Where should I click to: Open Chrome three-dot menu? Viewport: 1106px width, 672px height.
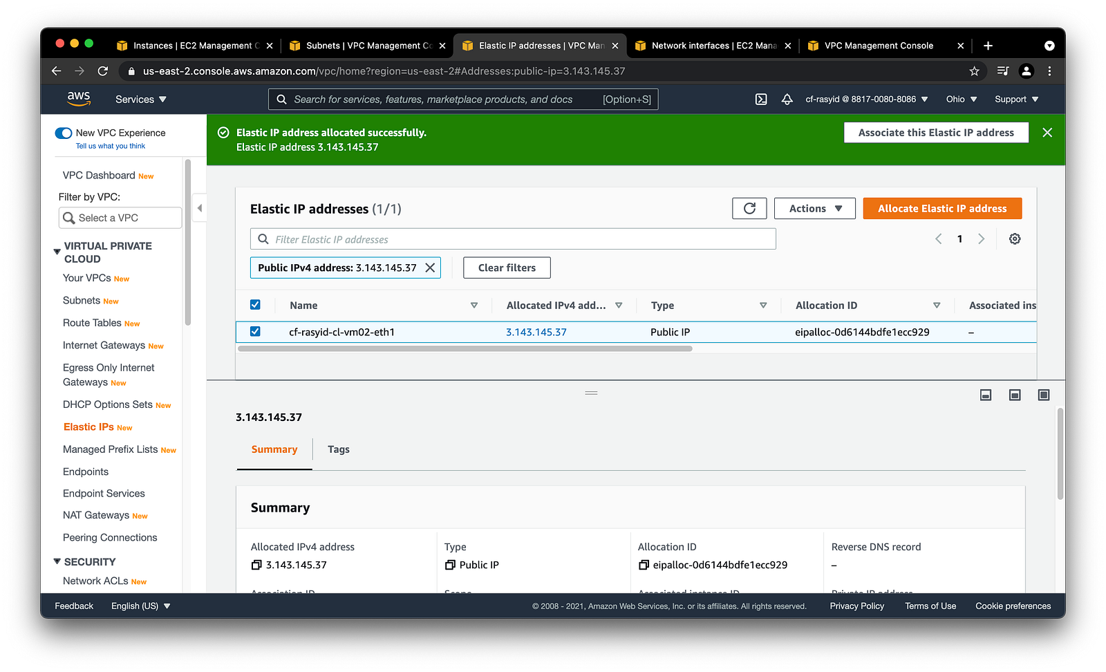click(1049, 71)
